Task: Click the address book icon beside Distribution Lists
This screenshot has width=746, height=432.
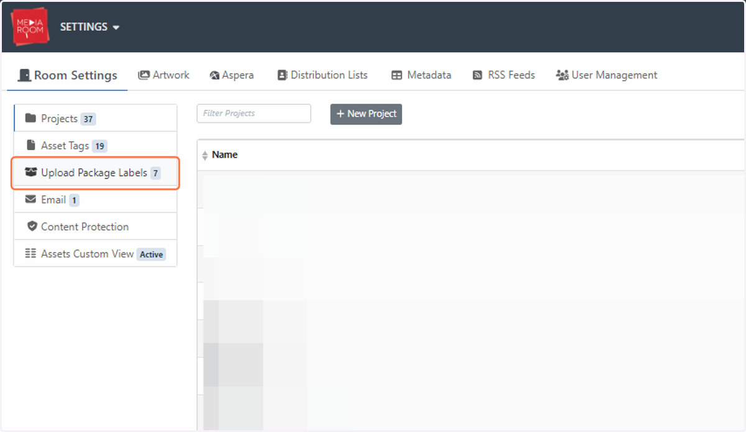Action: tap(282, 75)
